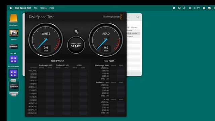Open the settings gear above the Start button

76,31
